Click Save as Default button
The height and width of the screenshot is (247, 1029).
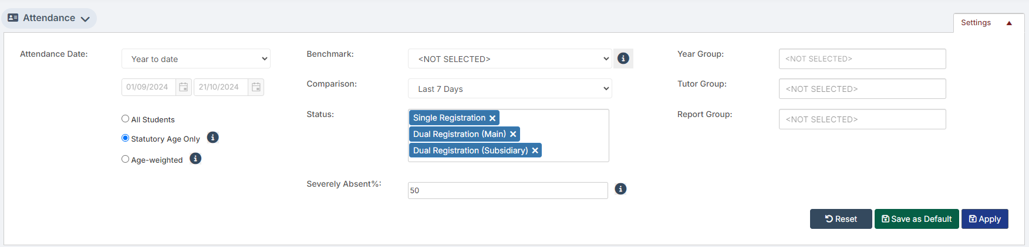916,219
